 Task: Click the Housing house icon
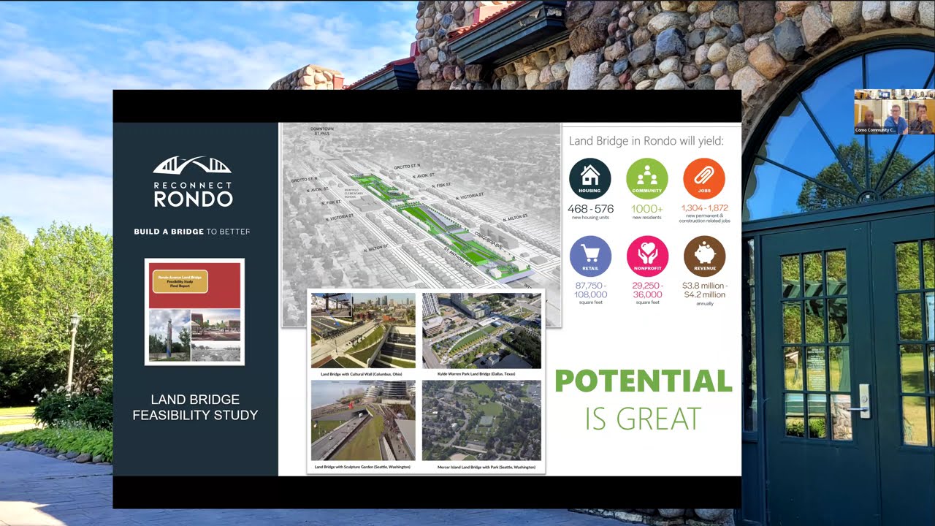(589, 178)
